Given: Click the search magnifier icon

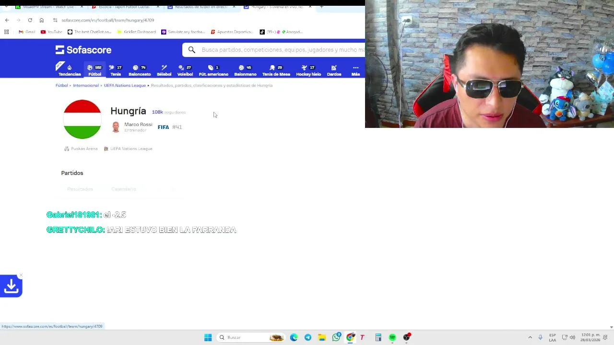Looking at the screenshot, I should click(x=192, y=50).
